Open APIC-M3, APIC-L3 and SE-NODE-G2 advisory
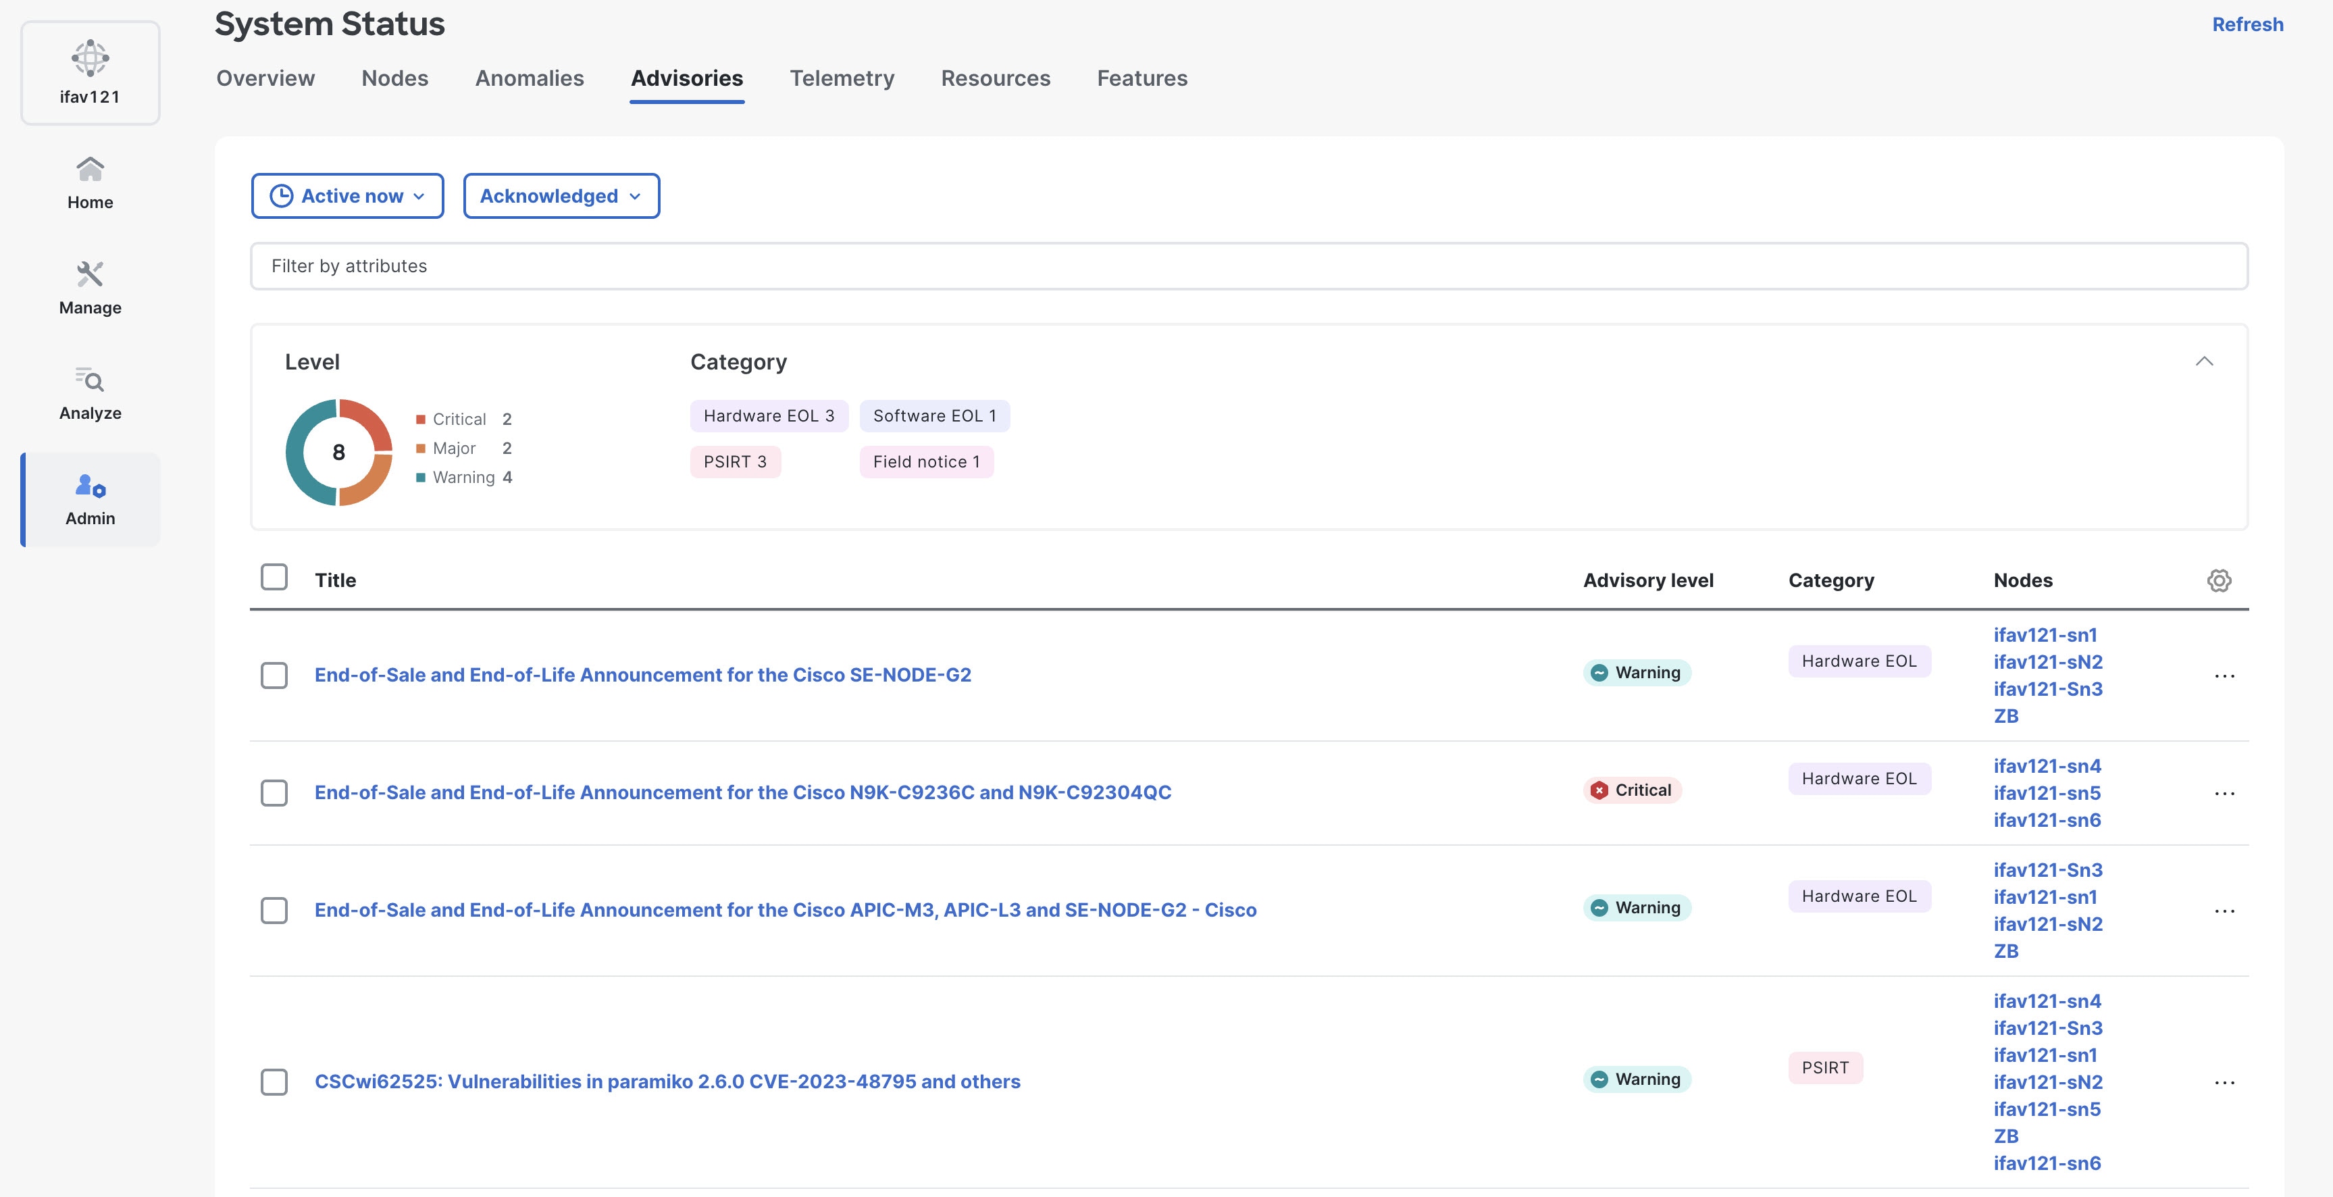The width and height of the screenshot is (2333, 1197). click(x=786, y=910)
